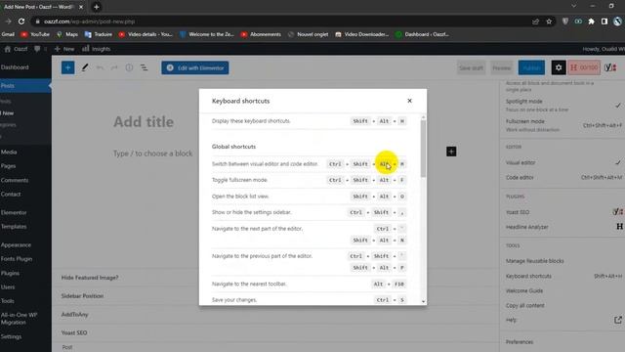The width and height of the screenshot is (625, 352).
Task: Click the dialog scrollbar thumb
Action: pyautogui.click(x=423, y=149)
